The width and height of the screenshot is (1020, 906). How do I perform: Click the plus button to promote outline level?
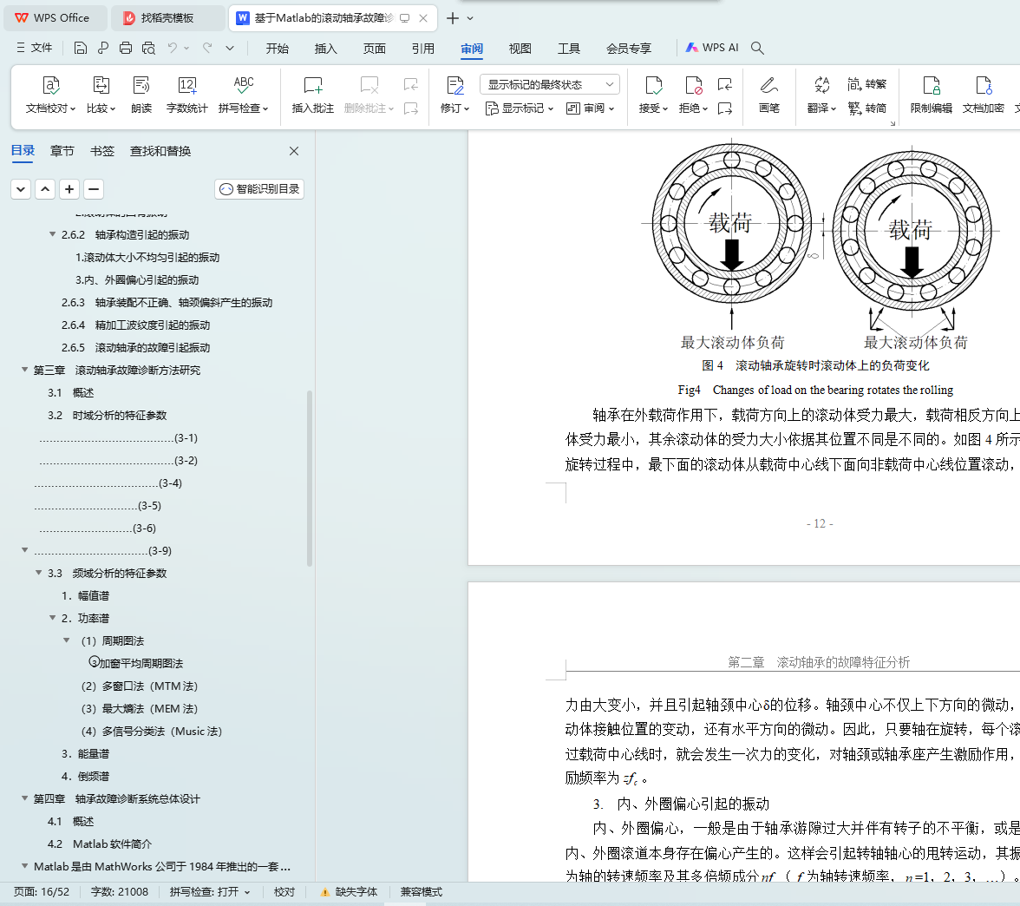[69, 189]
